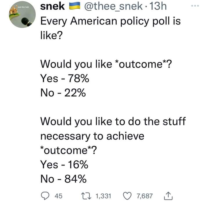Viewport: 209px width, 207px height.
Task: Click the text 'Every American policy poll is'
Action: click(110, 22)
